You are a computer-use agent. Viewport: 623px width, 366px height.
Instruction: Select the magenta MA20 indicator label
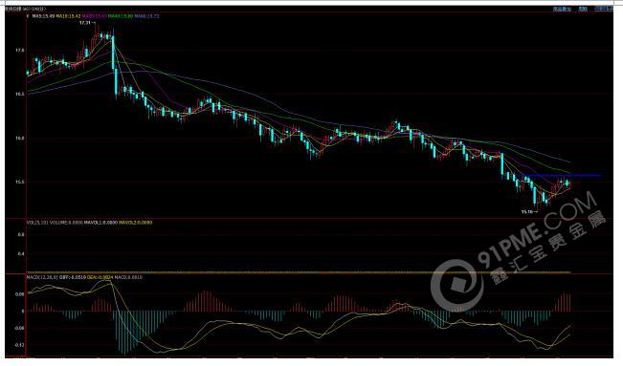tap(95, 16)
